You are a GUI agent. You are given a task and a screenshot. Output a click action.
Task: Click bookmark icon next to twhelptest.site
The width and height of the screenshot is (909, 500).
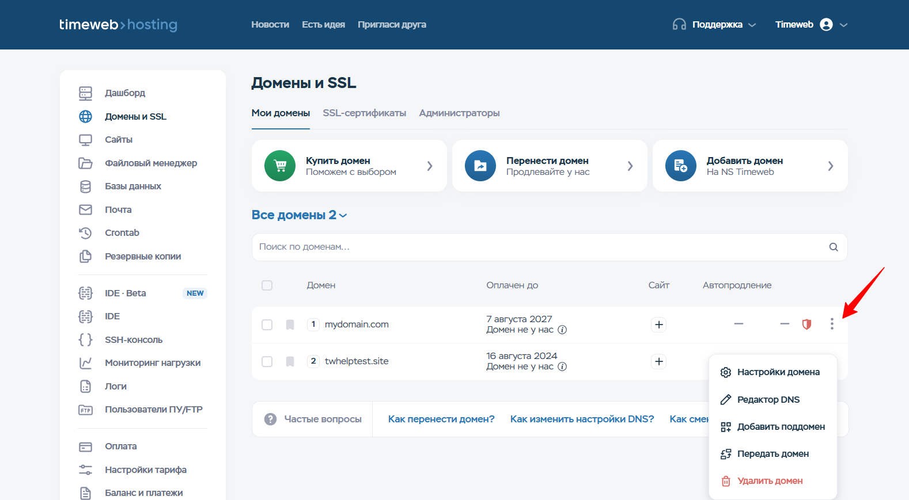click(x=290, y=361)
